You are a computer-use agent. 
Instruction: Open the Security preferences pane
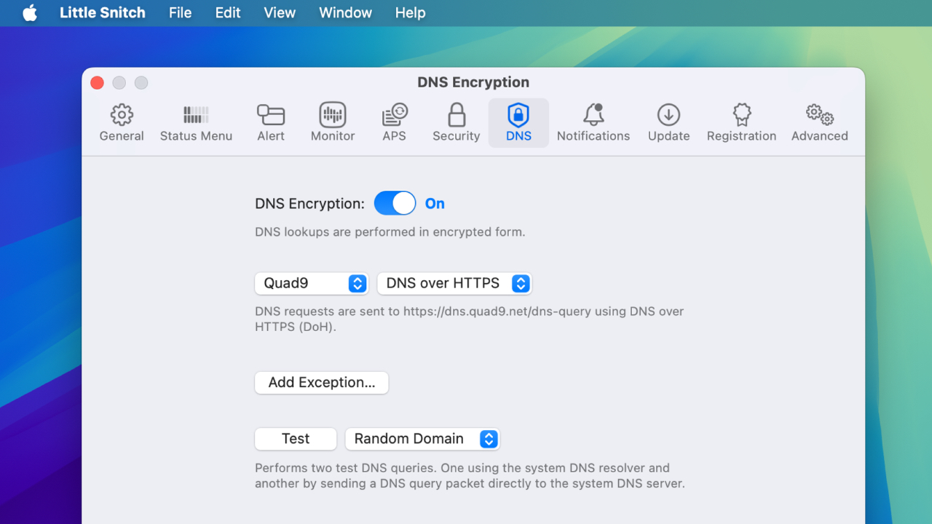pyautogui.click(x=457, y=123)
